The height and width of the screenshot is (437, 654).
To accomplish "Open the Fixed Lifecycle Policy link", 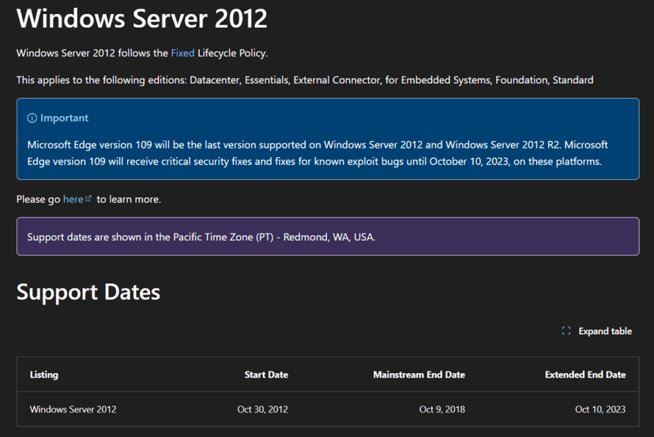I will (182, 53).
